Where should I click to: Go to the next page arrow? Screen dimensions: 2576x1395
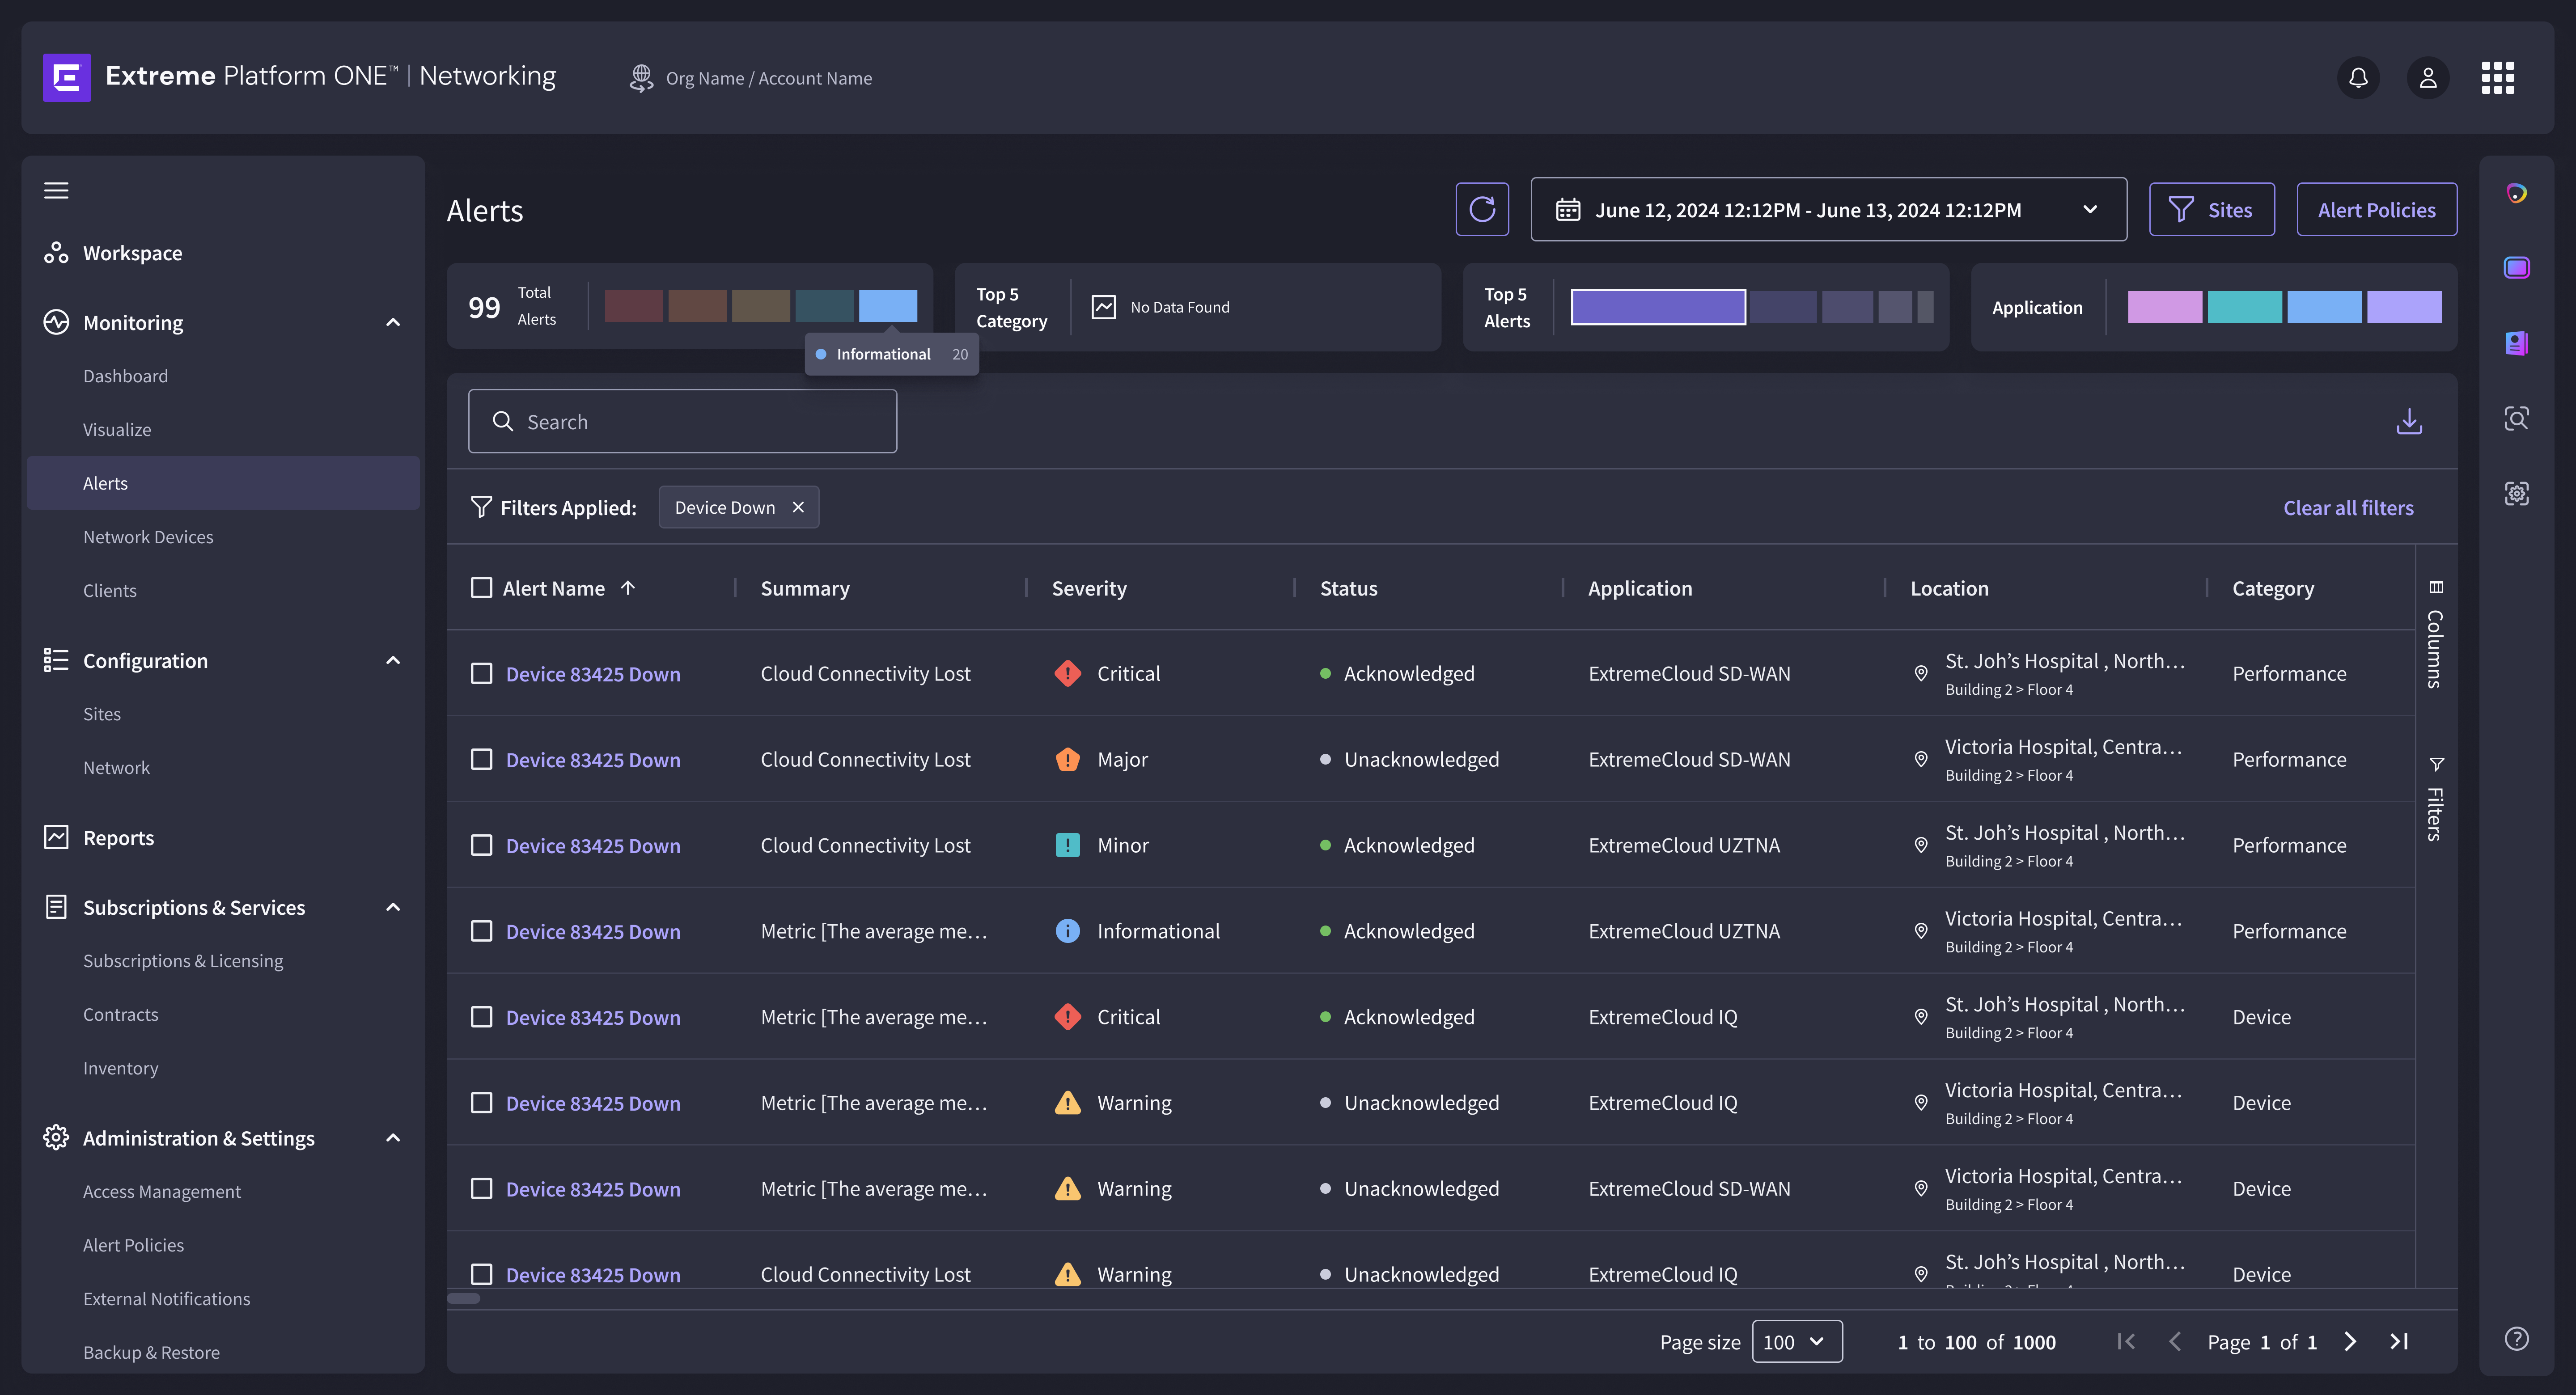click(2350, 1341)
